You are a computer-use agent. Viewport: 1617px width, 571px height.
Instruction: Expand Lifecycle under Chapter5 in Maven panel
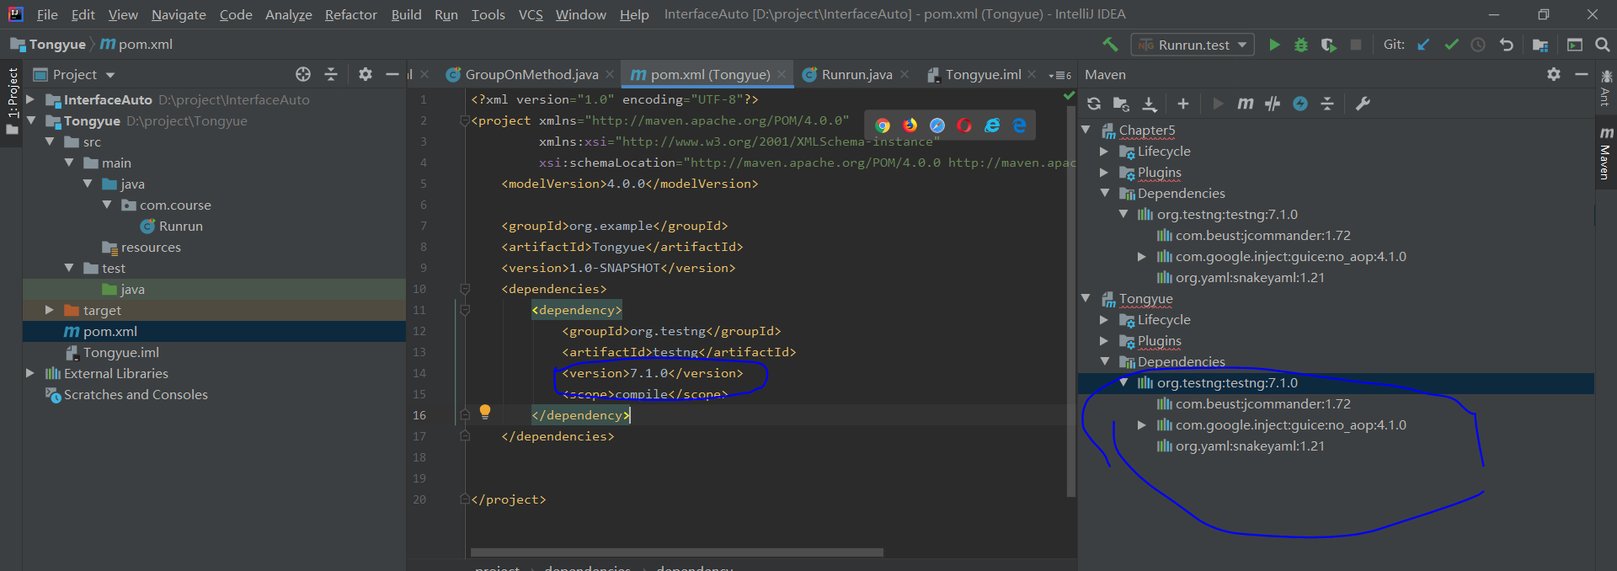[1104, 151]
